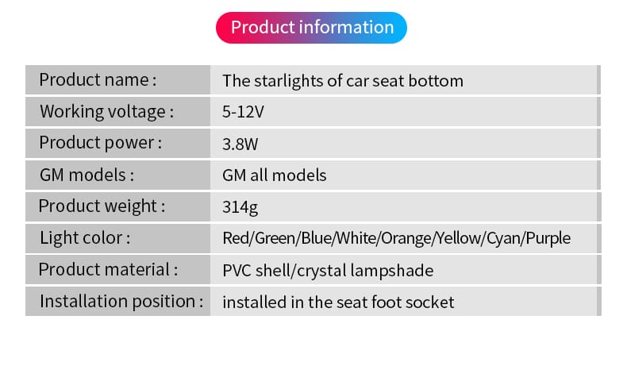
Task: Click the 'Product material :' label
Action: (108, 269)
